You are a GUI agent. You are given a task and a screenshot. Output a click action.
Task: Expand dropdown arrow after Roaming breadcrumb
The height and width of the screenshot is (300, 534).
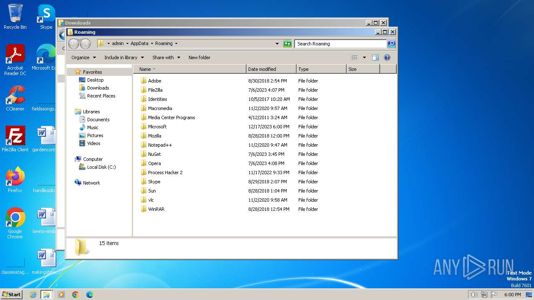pos(176,43)
